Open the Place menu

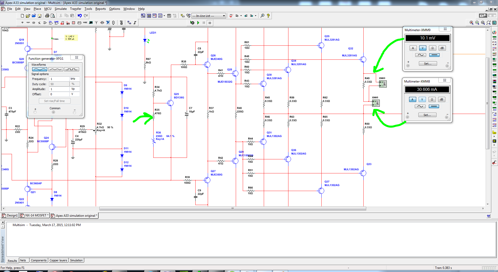click(37, 9)
